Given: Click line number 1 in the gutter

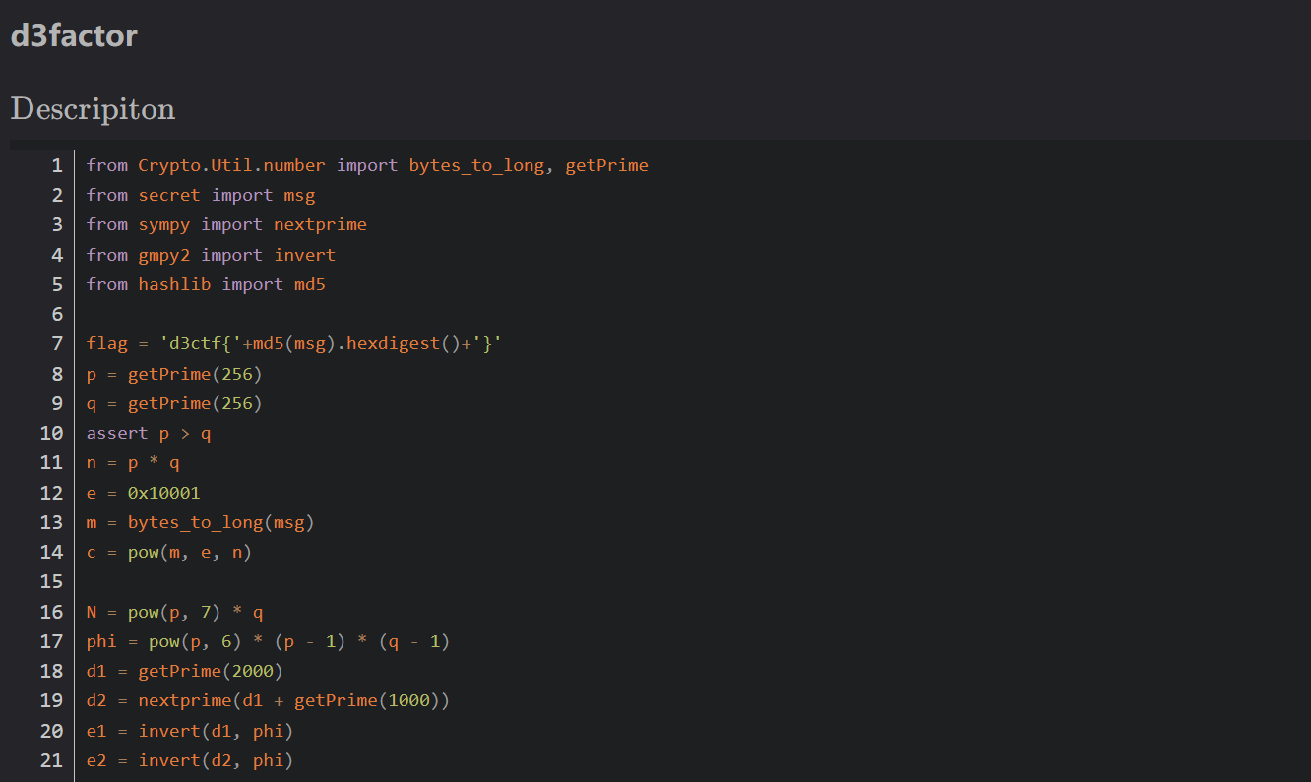Looking at the screenshot, I should point(57,165).
